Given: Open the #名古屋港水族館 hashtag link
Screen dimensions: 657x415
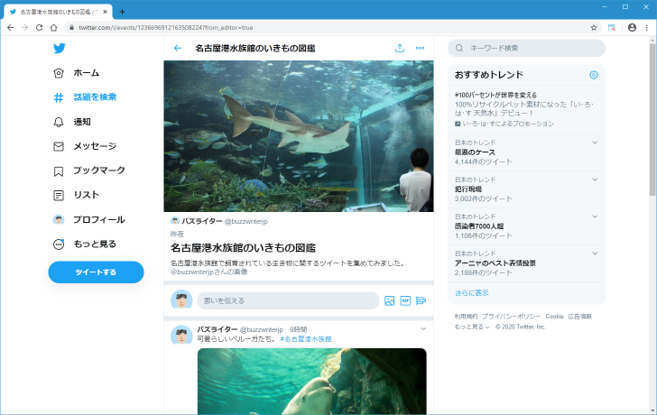Looking at the screenshot, I should coord(306,339).
